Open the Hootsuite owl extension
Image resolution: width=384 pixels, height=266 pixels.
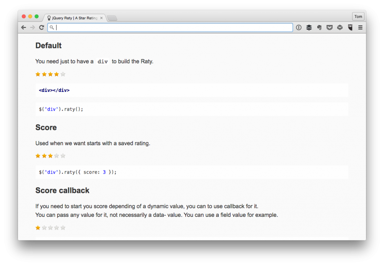[350, 27]
